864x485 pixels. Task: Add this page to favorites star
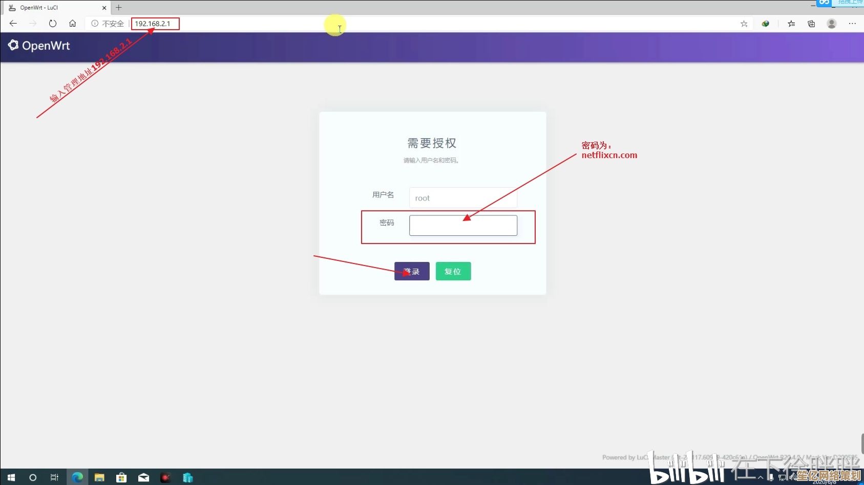744,24
